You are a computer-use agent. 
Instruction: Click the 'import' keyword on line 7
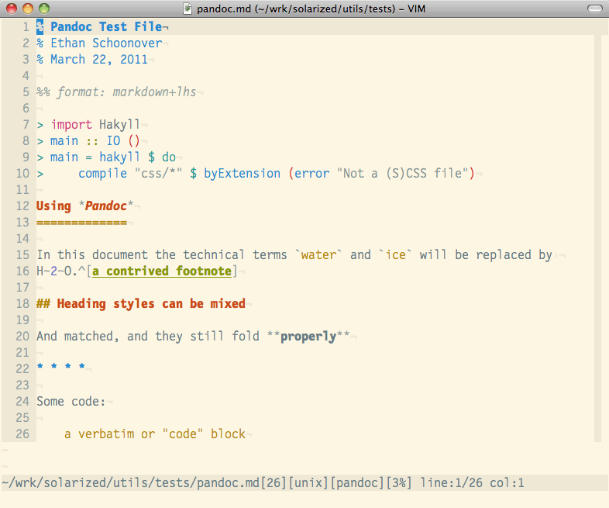point(71,125)
